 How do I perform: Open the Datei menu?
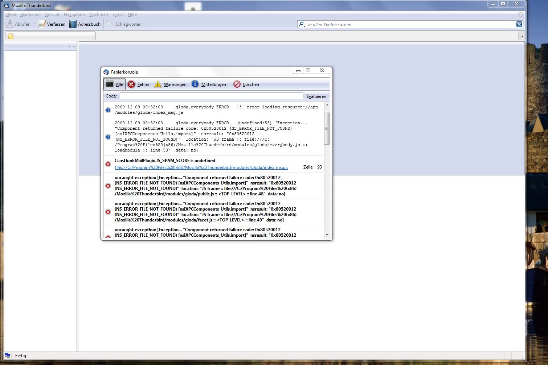click(x=11, y=14)
